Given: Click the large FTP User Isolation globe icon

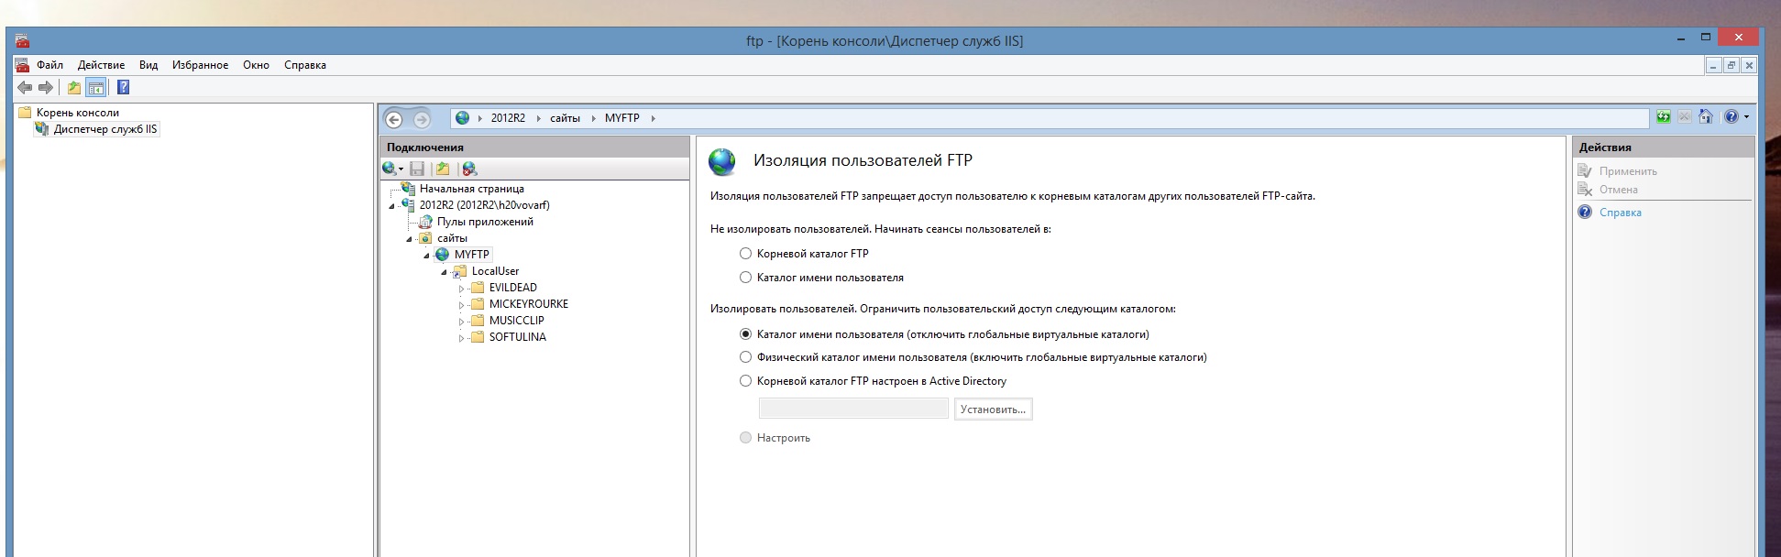Looking at the screenshot, I should click(722, 162).
